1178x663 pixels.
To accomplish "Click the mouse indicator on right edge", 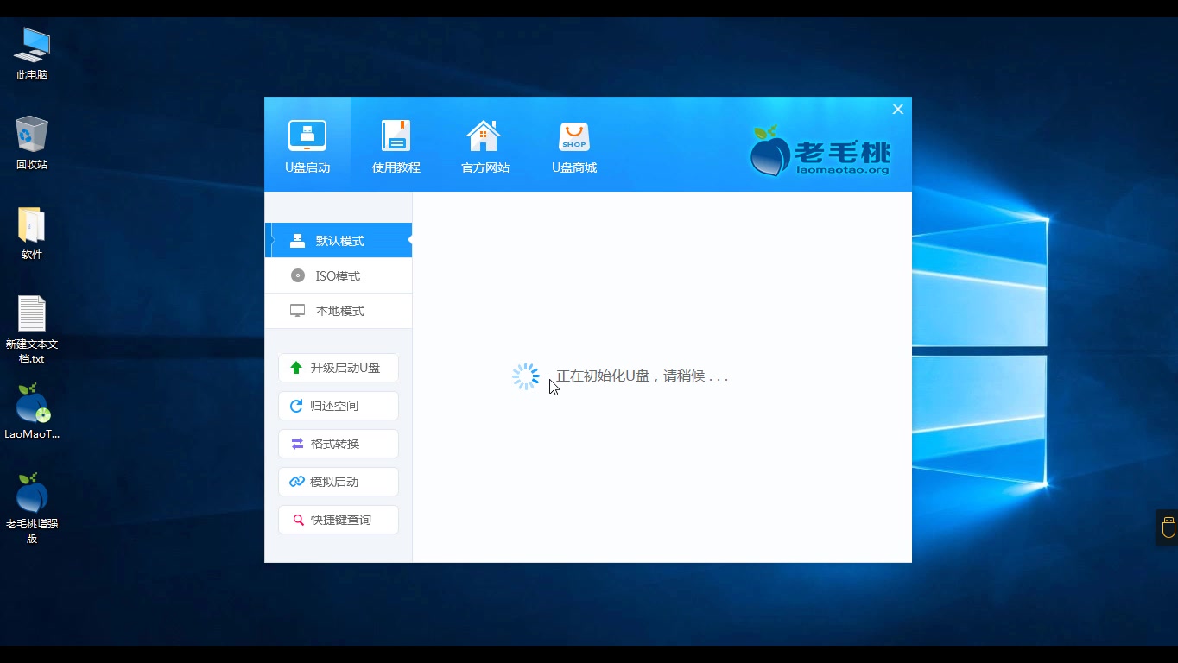I will click(1167, 527).
